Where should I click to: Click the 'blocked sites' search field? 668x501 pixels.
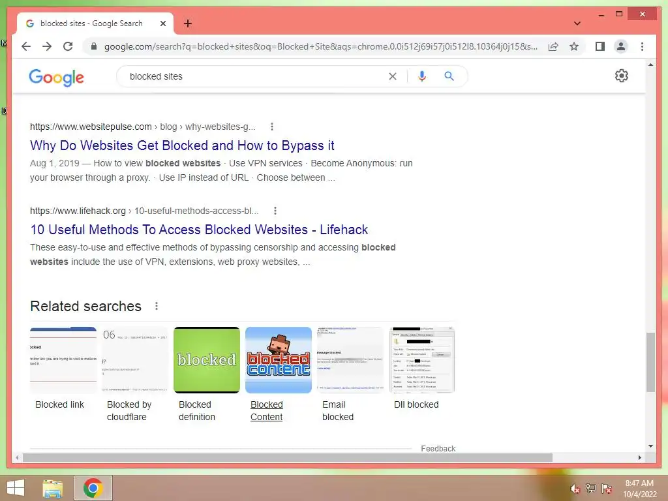[256, 76]
